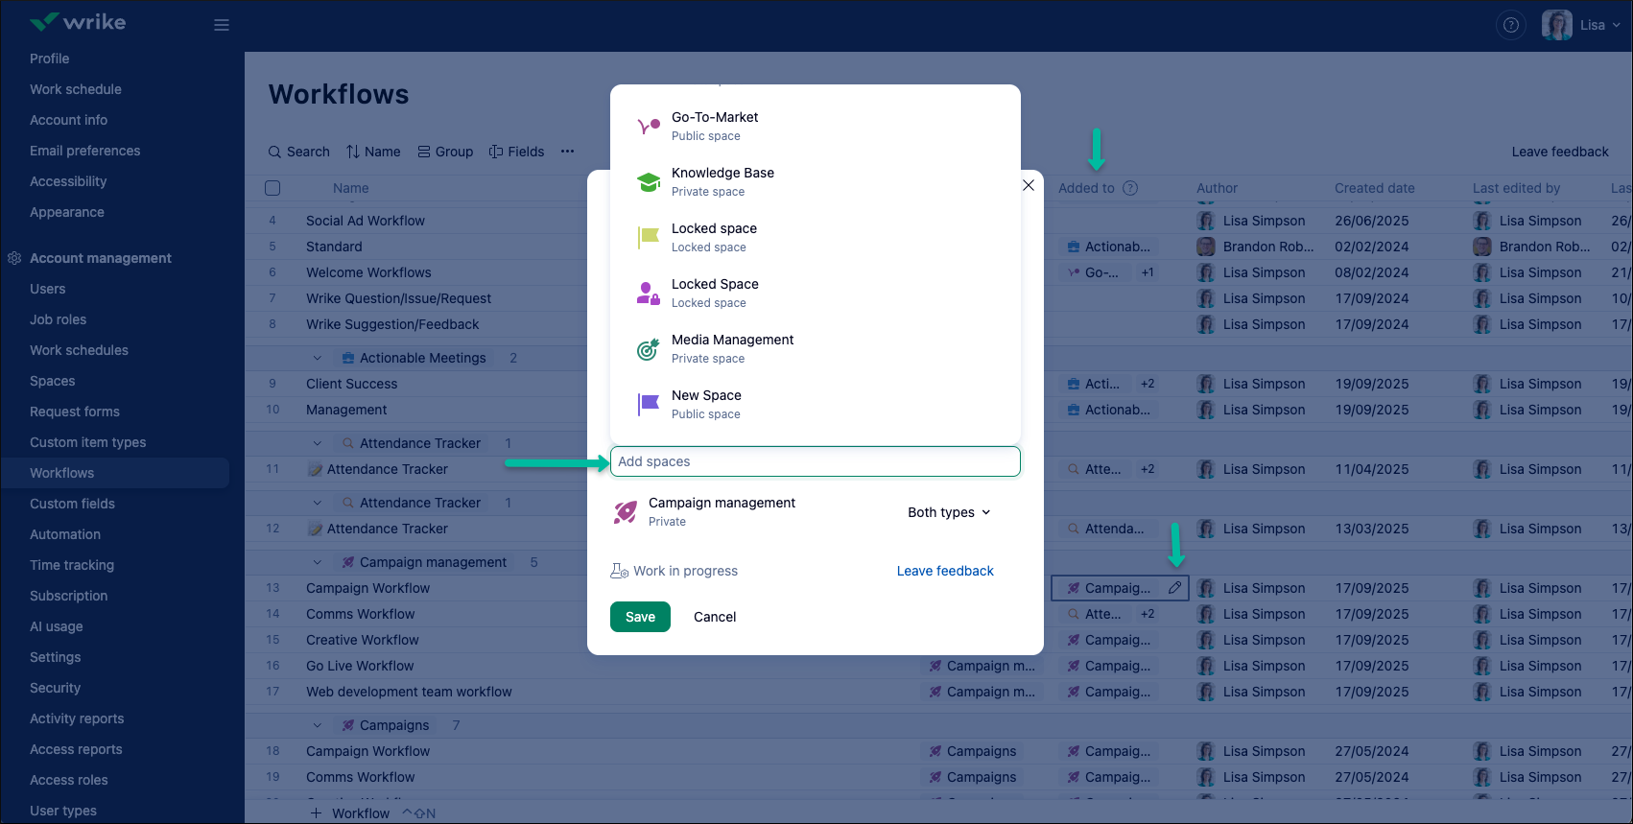The image size is (1633, 824).
Task: Click Leave feedback link in dialog
Action: coord(945,571)
